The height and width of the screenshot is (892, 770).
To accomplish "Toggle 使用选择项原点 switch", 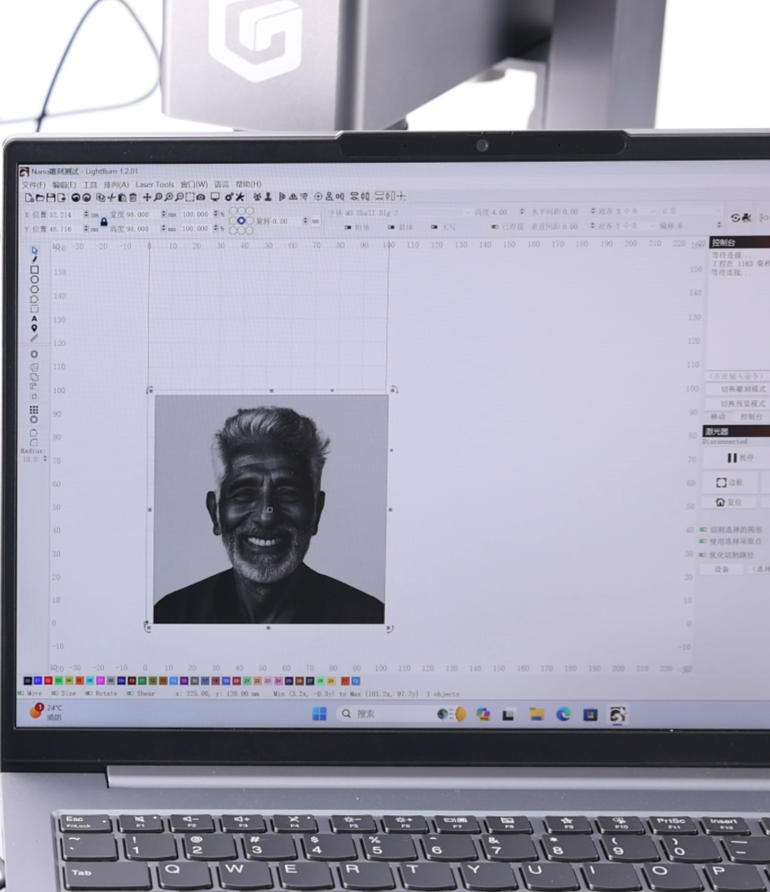I will [704, 541].
